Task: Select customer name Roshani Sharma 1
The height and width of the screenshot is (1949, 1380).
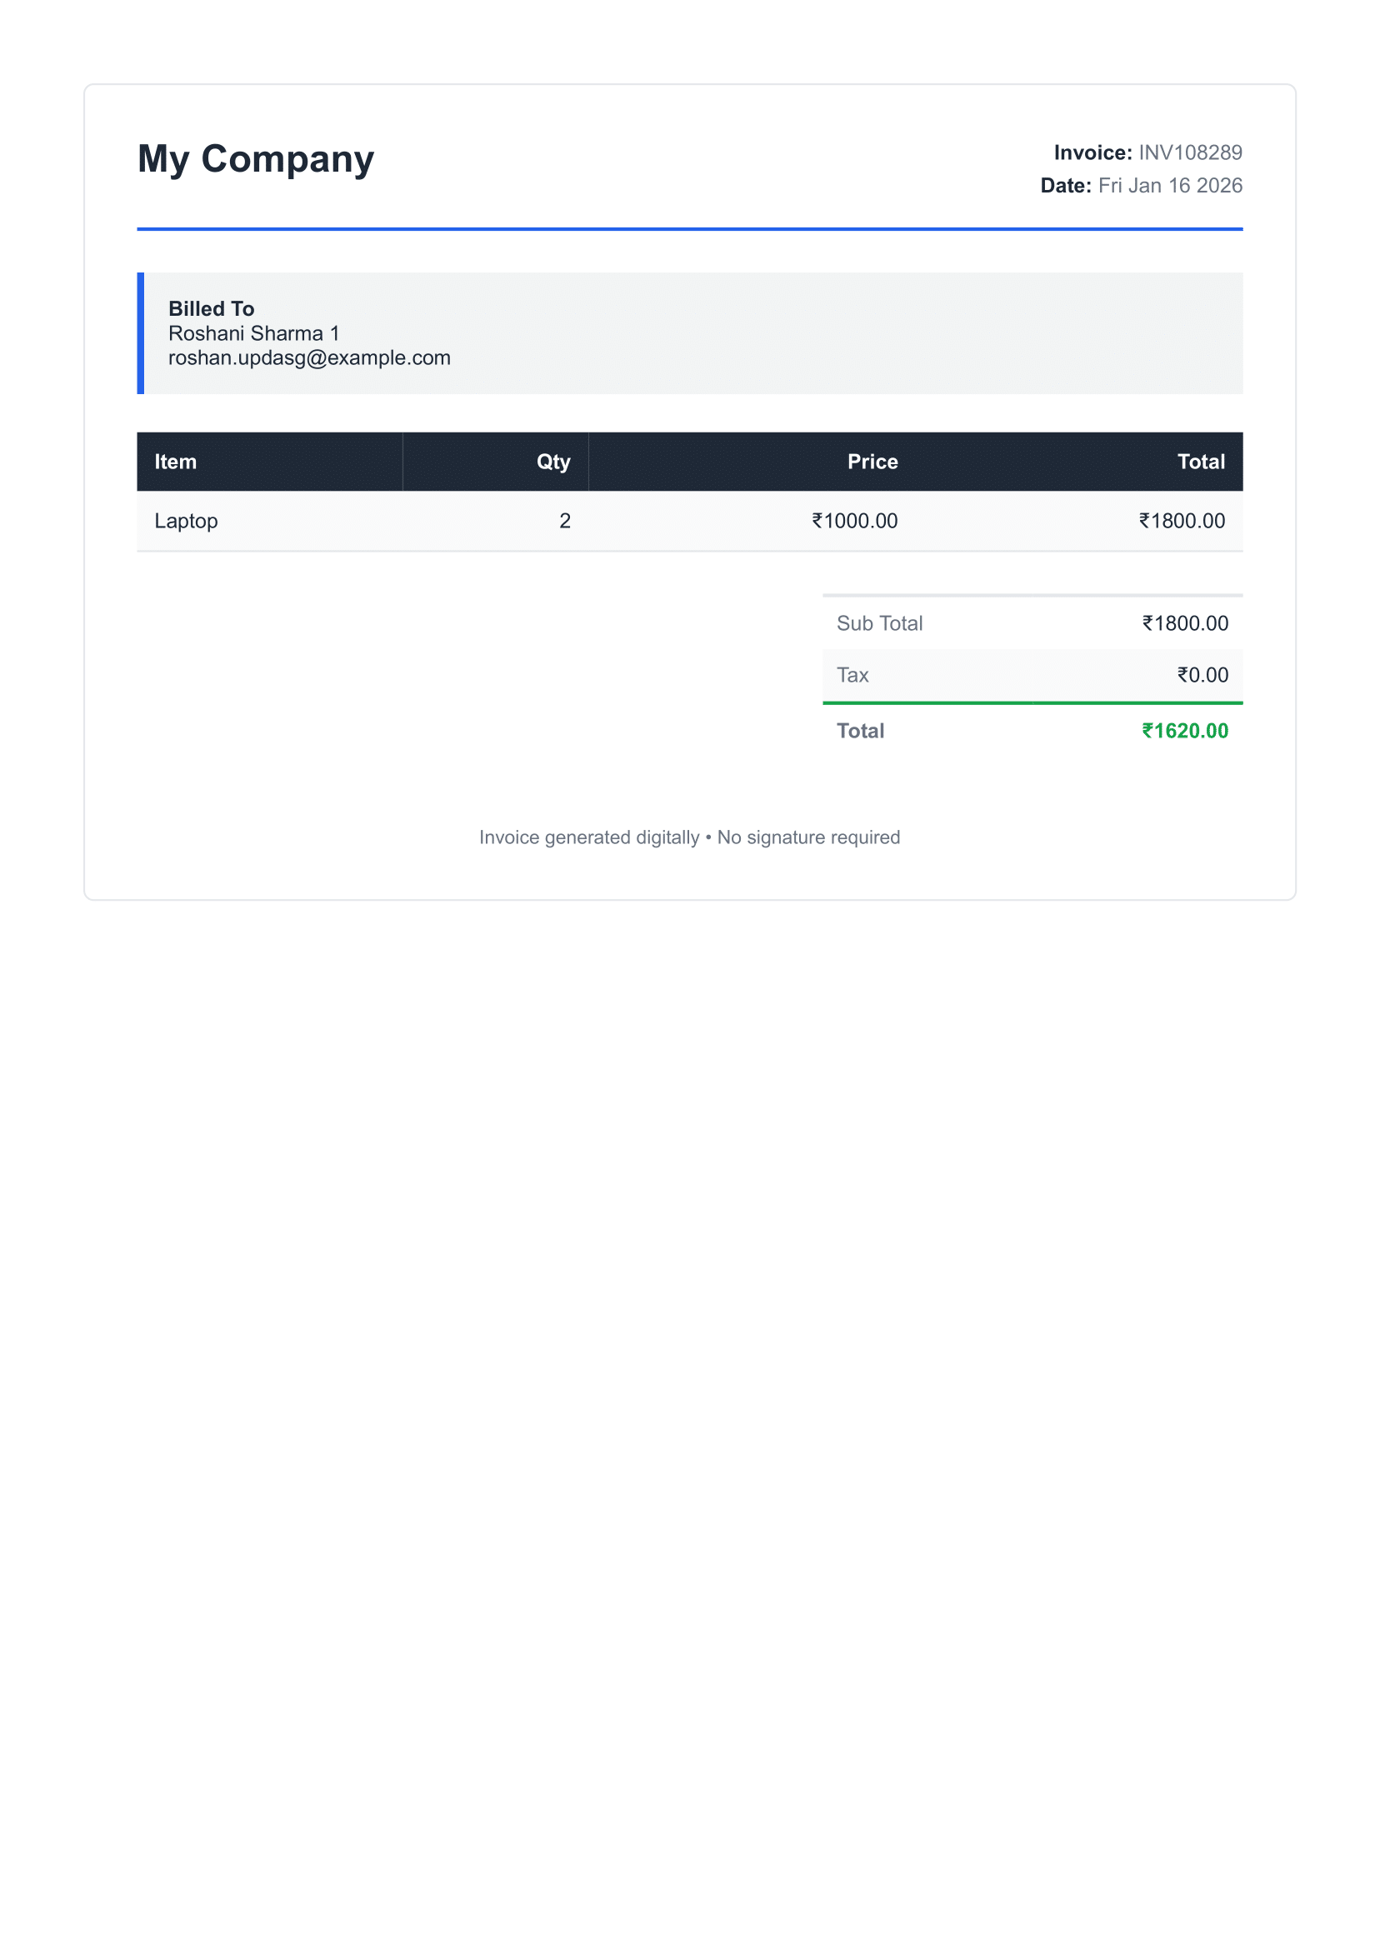Action: [253, 333]
